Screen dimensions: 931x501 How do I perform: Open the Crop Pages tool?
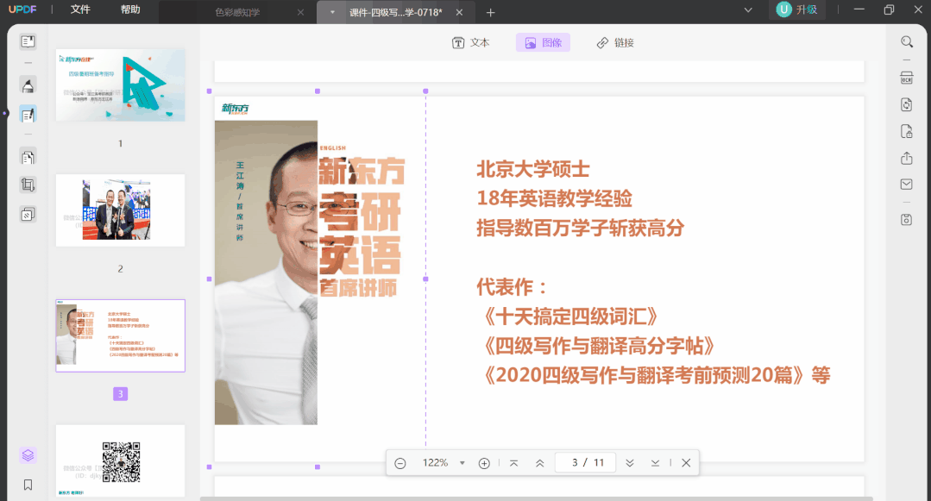point(28,185)
